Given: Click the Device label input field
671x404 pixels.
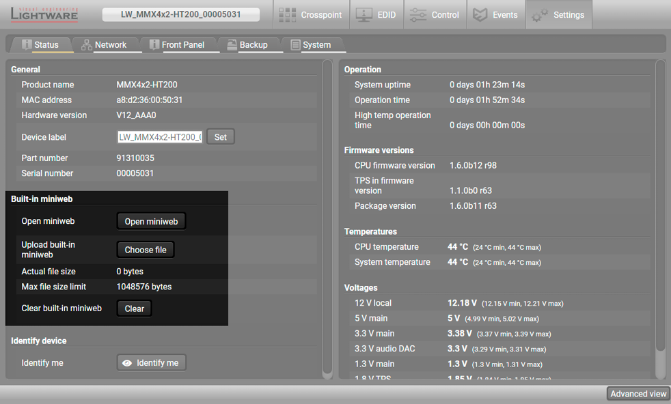Looking at the screenshot, I should click(160, 137).
